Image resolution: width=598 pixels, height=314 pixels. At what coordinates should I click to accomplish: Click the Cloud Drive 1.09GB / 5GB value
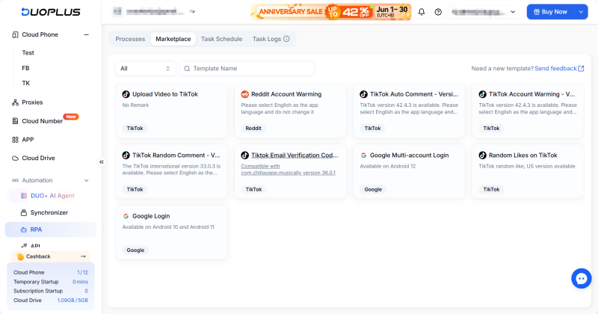pos(73,301)
